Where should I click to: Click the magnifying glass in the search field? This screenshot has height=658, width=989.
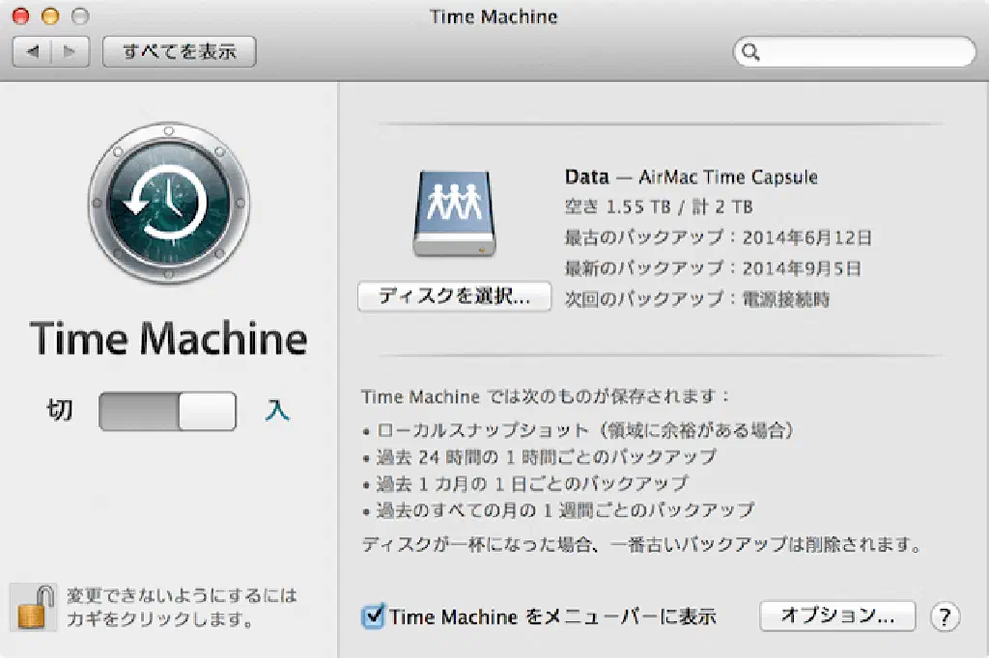coord(750,52)
